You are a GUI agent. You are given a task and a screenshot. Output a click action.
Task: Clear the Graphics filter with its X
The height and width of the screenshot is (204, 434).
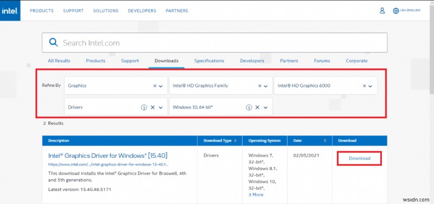click(x=155, y=86)
